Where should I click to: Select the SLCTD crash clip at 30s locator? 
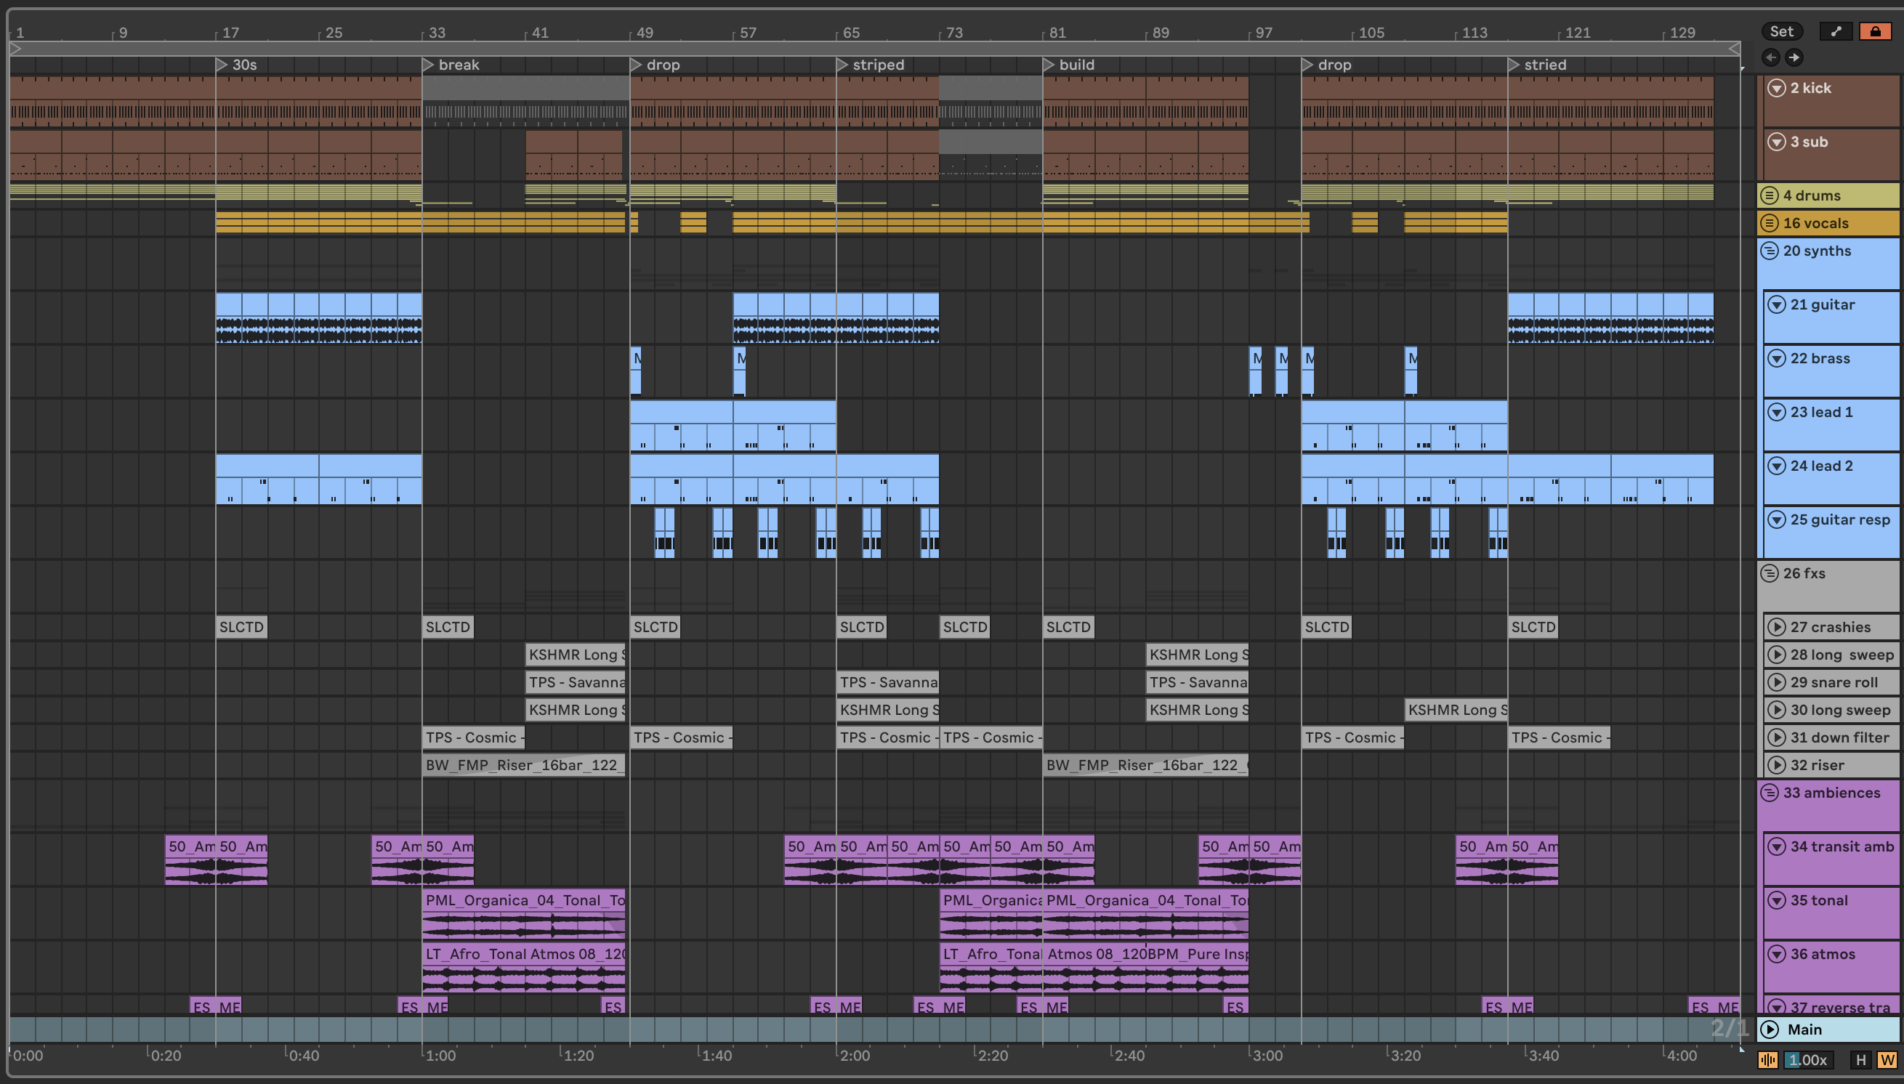[241, 627]
